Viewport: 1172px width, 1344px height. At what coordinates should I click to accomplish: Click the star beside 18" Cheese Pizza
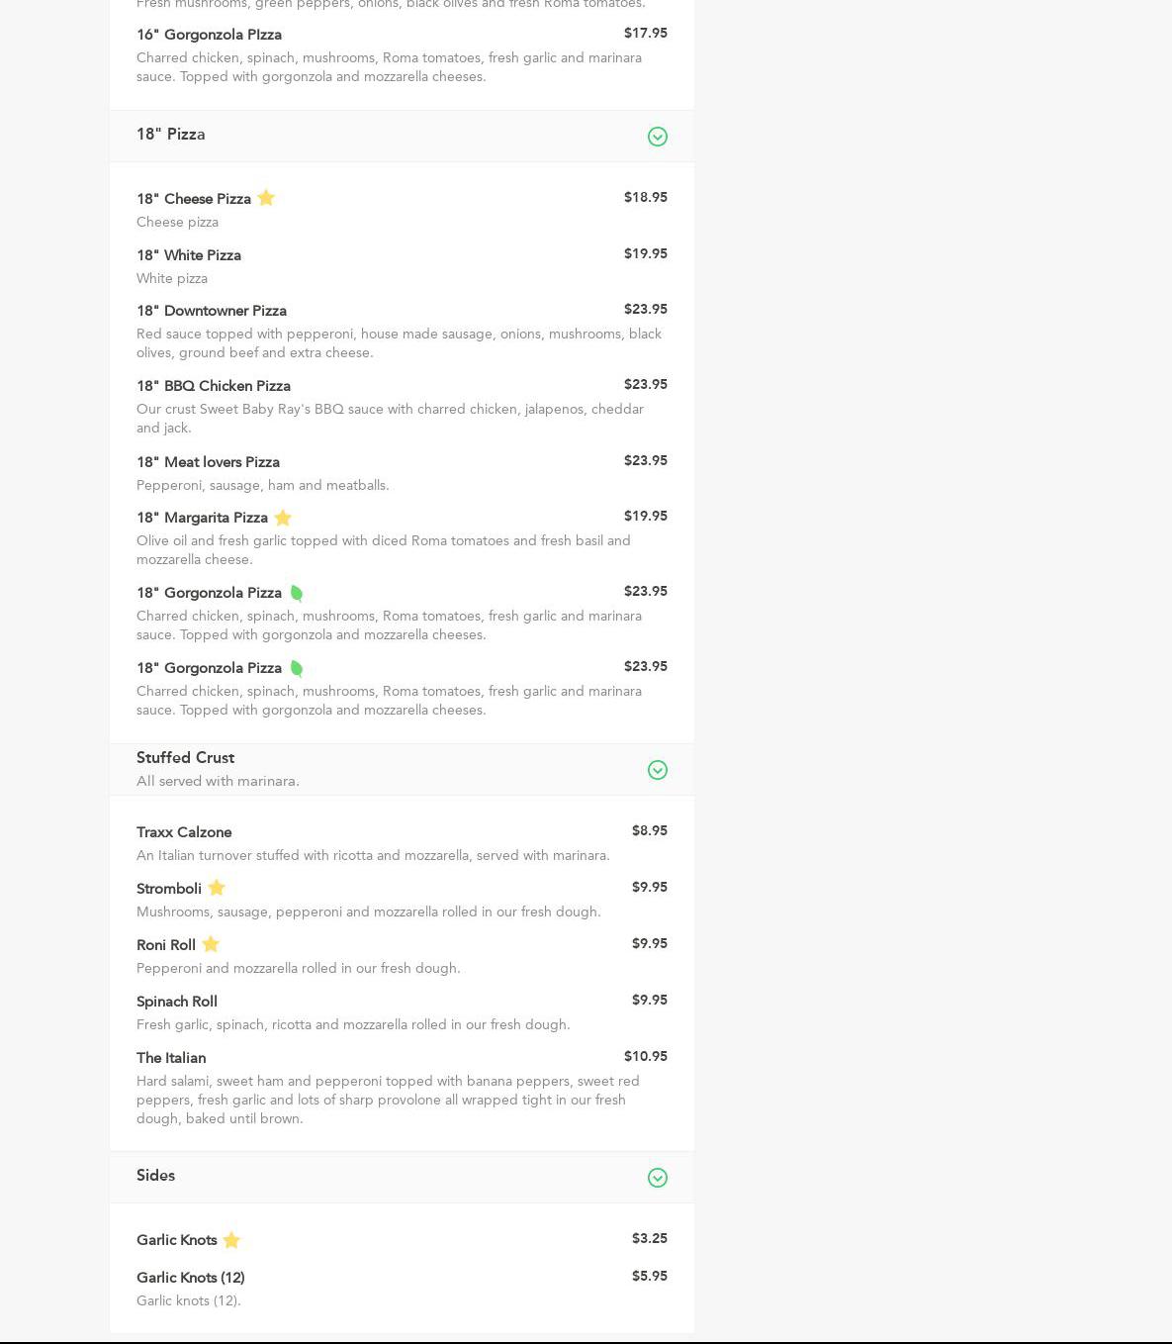[265, 198]
